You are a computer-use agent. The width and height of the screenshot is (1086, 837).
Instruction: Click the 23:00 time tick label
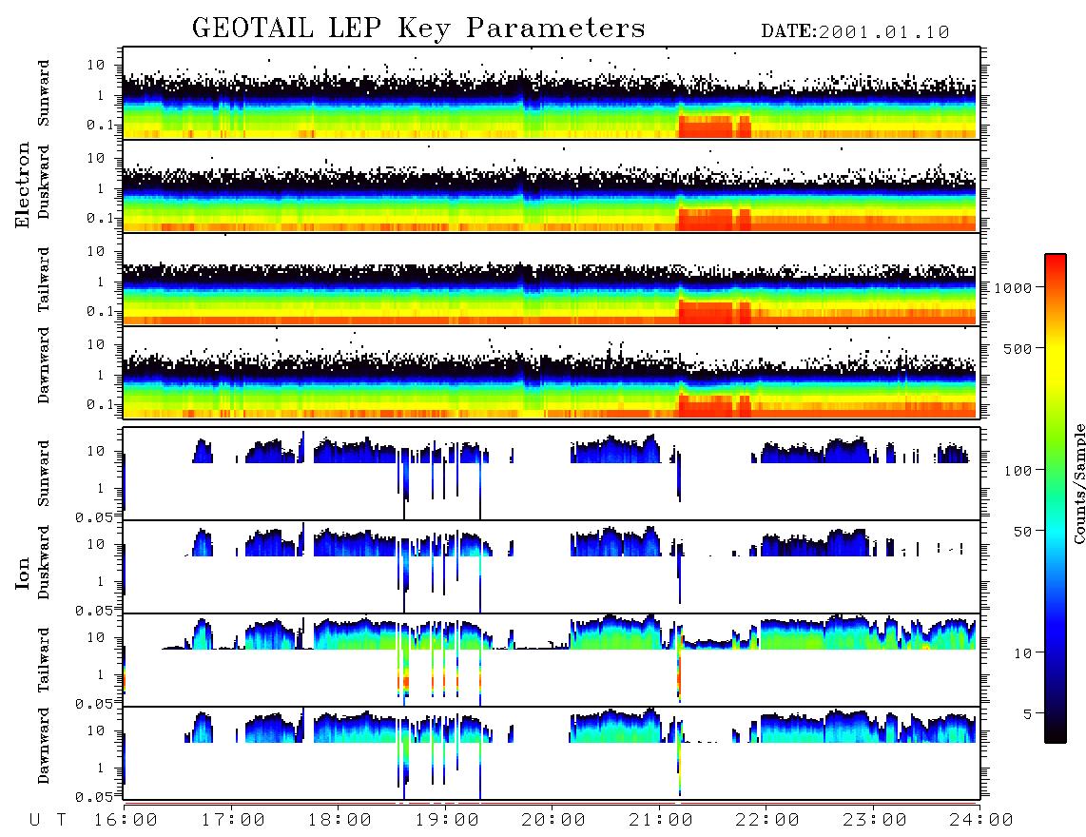click(875, 820)
